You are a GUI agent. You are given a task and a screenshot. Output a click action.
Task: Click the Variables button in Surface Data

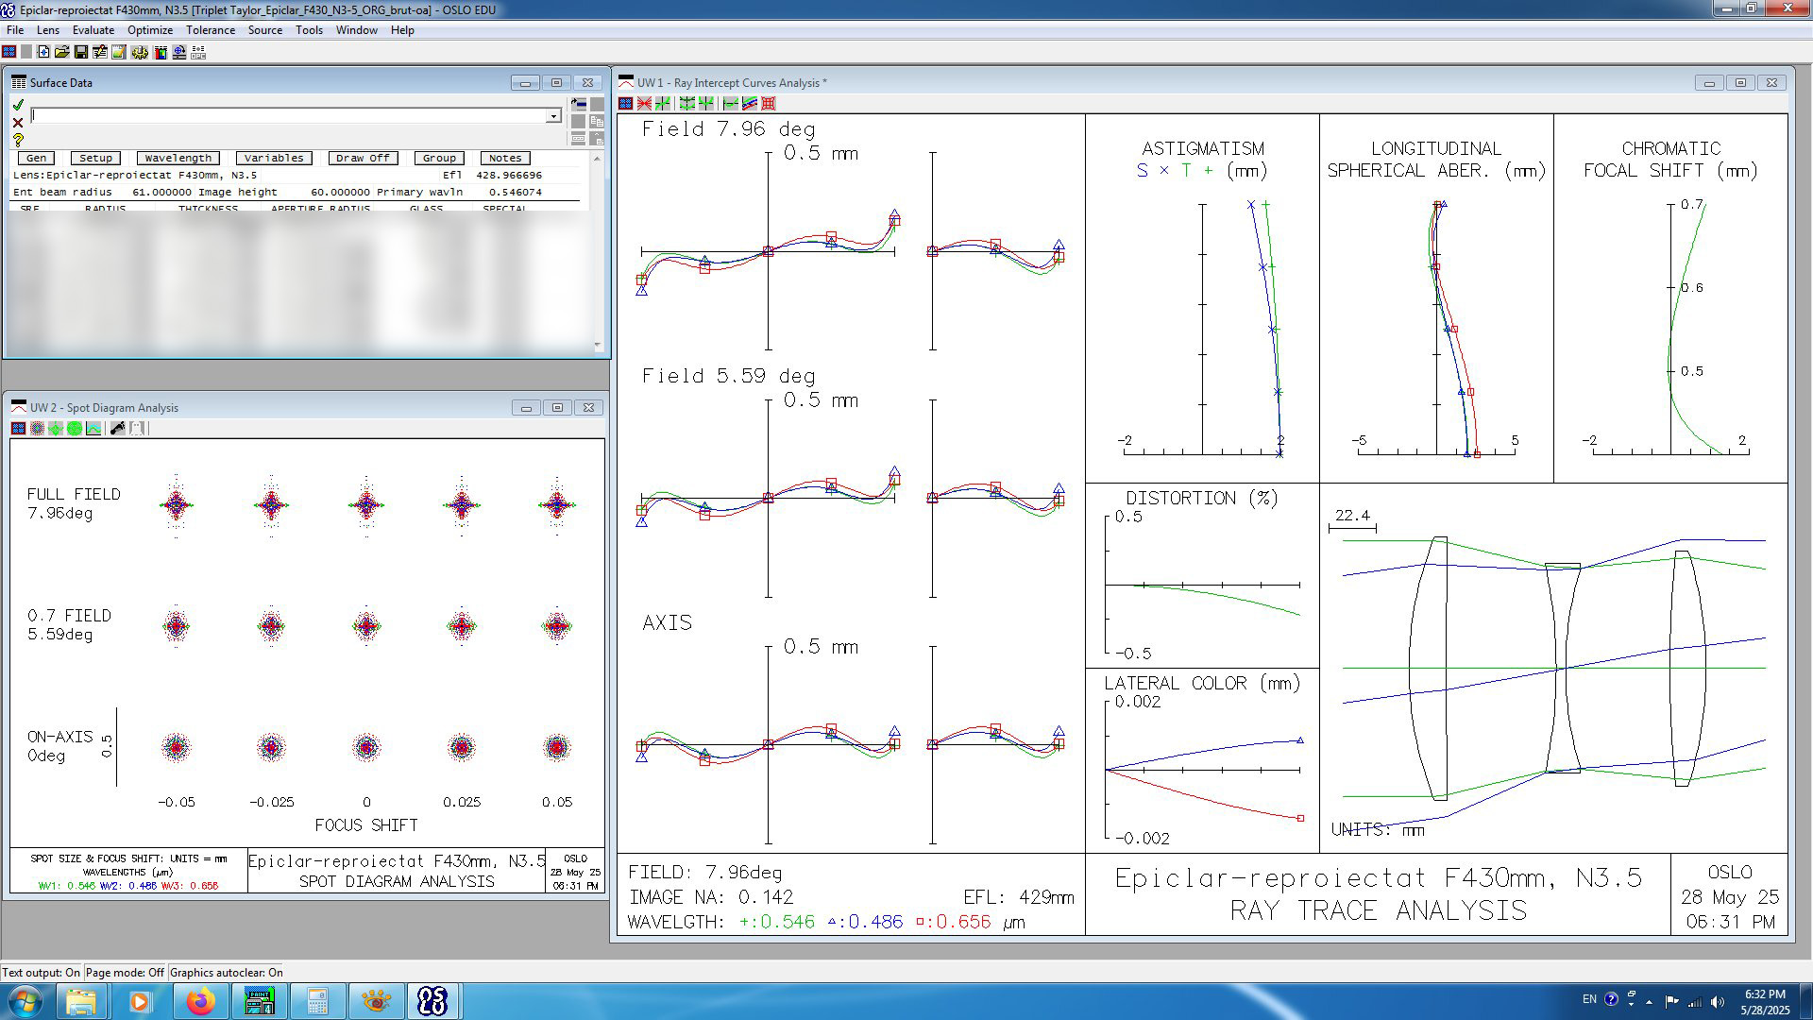274,158
